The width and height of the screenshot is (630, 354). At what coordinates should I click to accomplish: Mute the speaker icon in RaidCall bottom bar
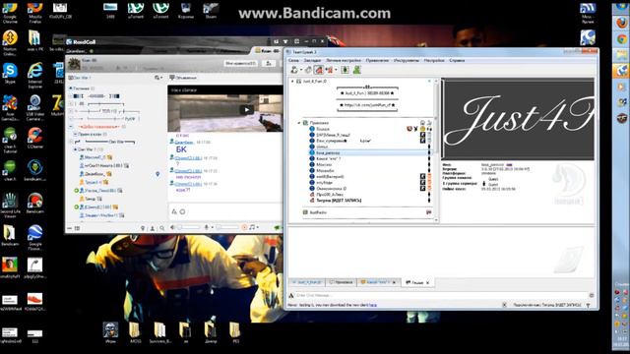(x=172, y=227)
